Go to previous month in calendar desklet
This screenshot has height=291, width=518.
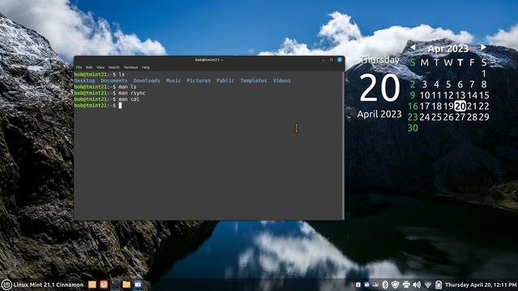[x=413, y=47]
